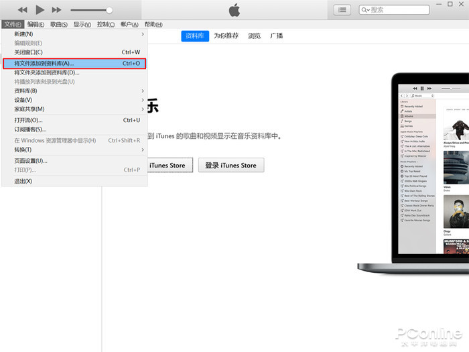Click the Apple logo in the display area
Screen dimensions: 469x352
click(x=234, y=10)
